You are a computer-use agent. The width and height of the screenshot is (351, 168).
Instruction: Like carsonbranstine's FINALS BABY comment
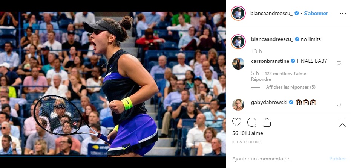tap(339, 64)
